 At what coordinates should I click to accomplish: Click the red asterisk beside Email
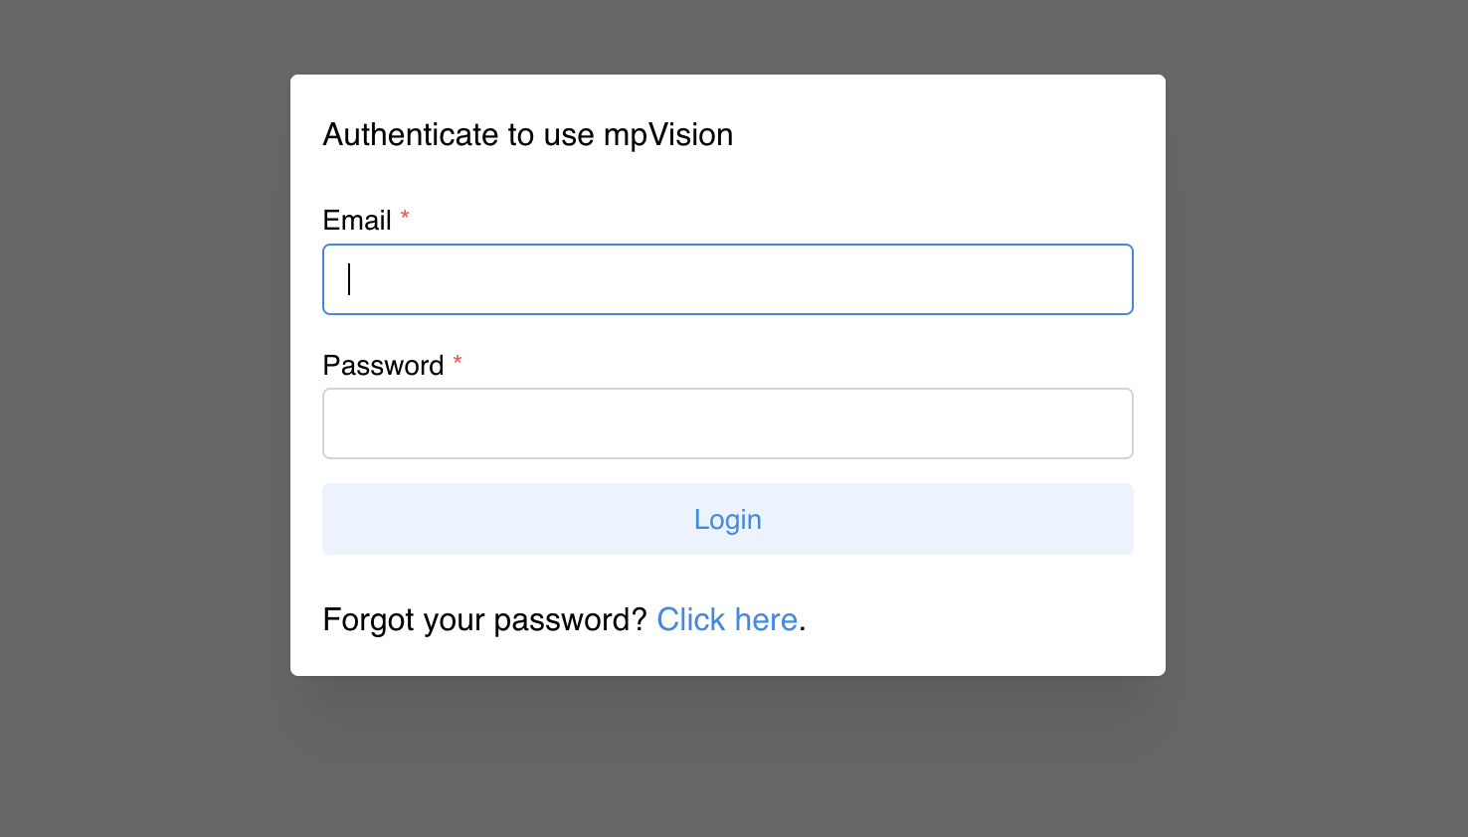tap(405, 216)
